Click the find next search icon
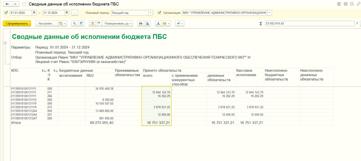This screenshot has width=361, height=161. point(81,23)
